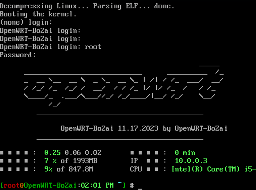Click the '(none) login:' line
Image resolution: width=256 pixels, height=190 pixels.
pyautogui.click(x=26, y=22)
